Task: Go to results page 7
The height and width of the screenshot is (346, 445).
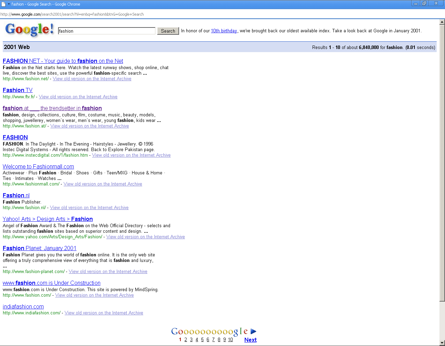Action: [213, 339]
